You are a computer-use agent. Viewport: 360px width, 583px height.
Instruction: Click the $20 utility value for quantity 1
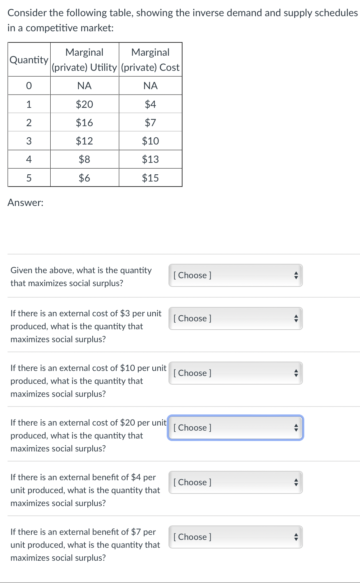pyautogui.click(x=84, y=104)
